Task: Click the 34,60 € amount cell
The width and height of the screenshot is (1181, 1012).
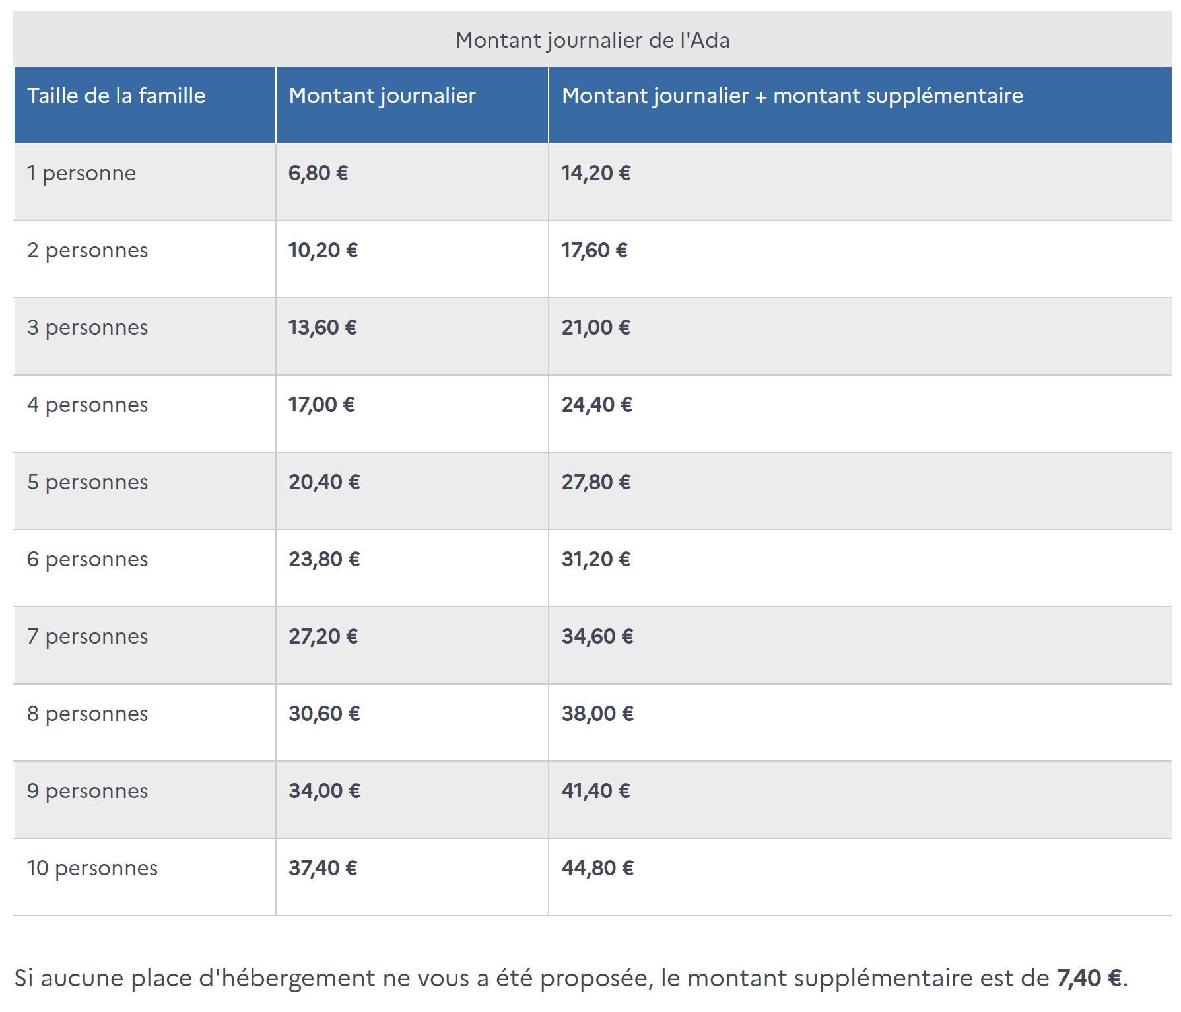Action: point(597,636)
